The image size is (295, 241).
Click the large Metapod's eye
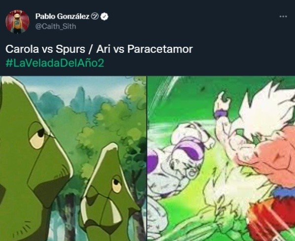point(38,137)
